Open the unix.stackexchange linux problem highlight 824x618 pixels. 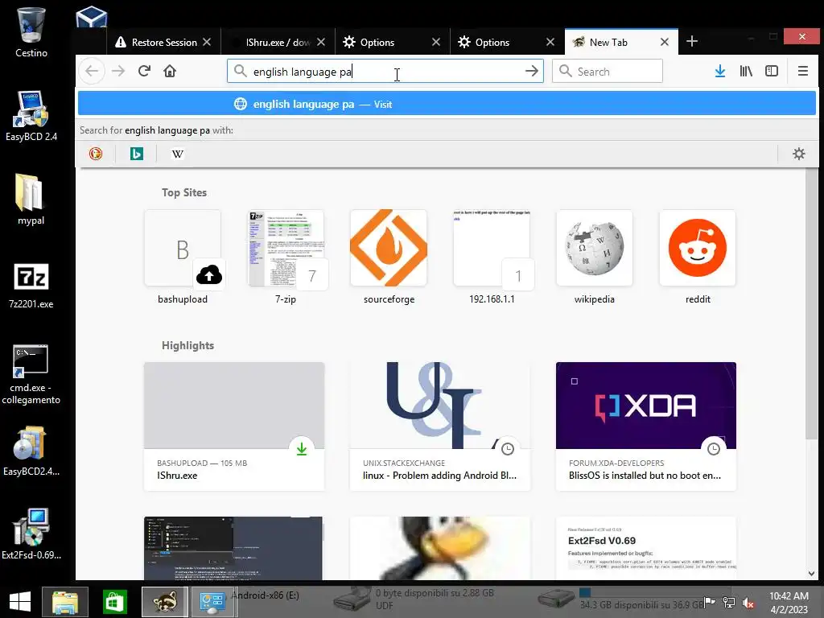pyautogui.click(x=440, y=426)
